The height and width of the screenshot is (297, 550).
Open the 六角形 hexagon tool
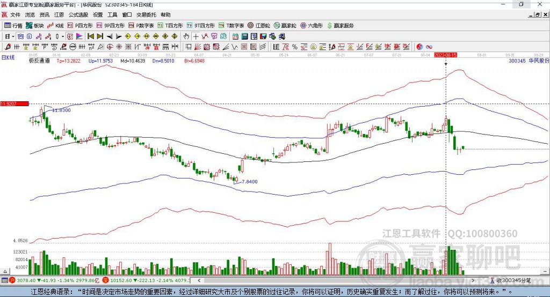pyautogui.click(x=312, y=26)
